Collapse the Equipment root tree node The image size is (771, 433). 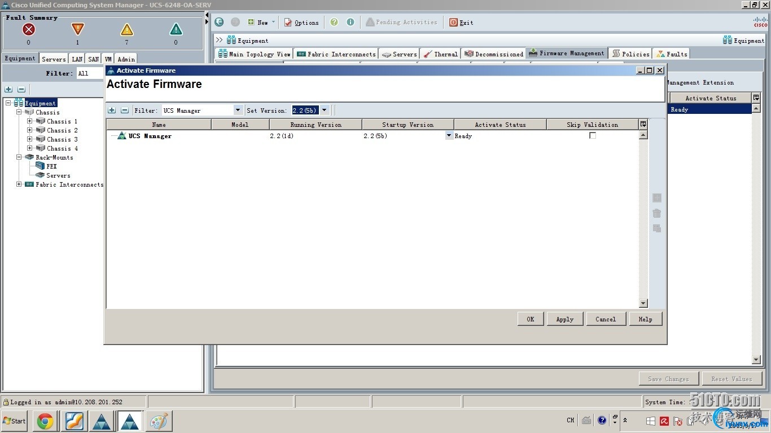point(8,103)
